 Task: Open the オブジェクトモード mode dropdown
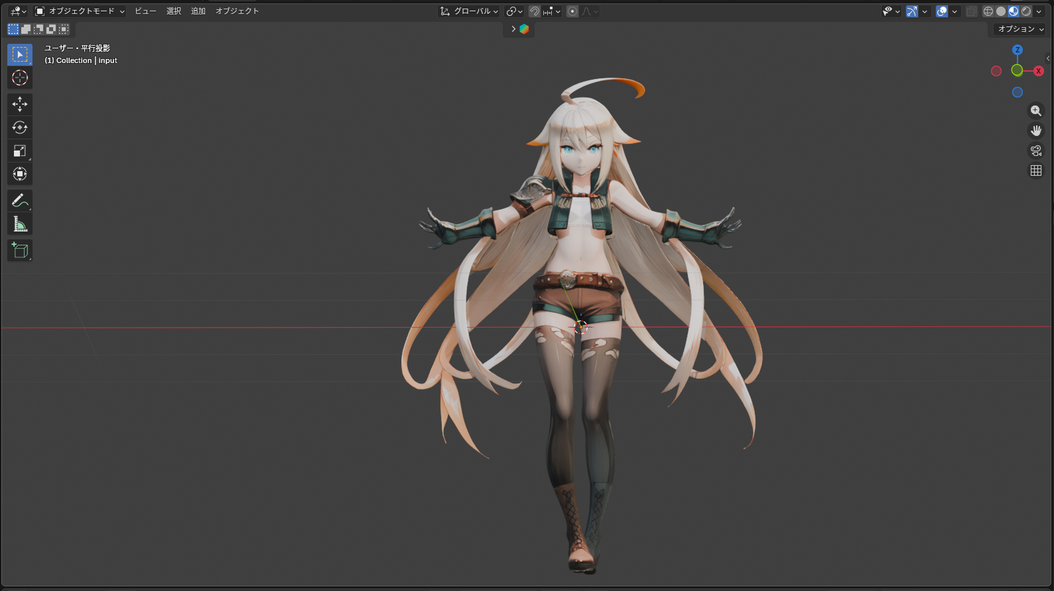[80, 11]
